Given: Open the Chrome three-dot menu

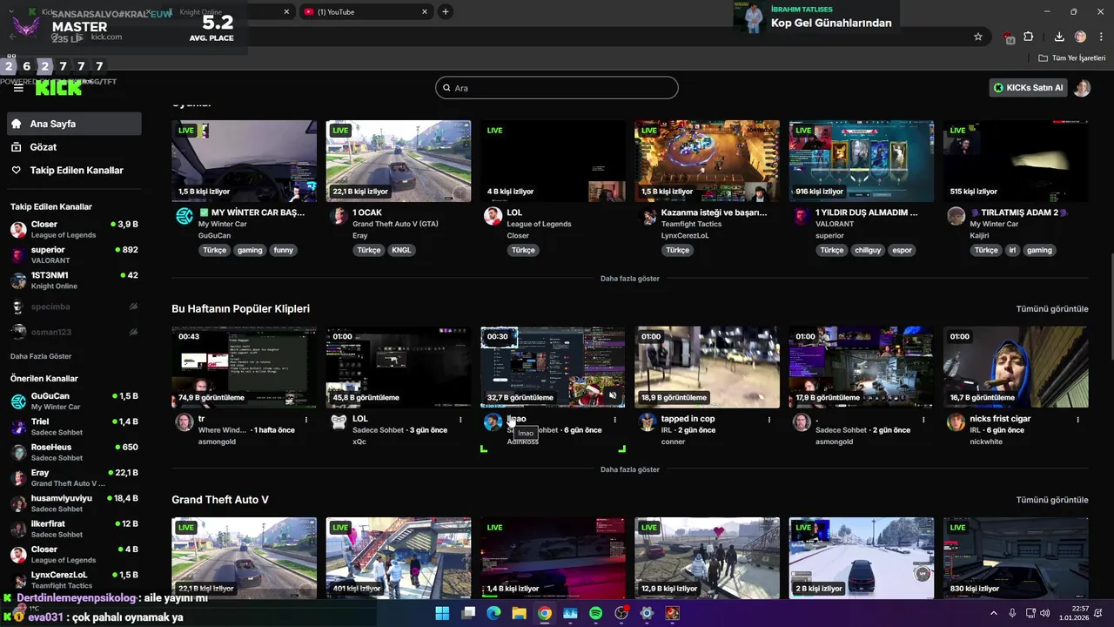Looking at the screenshot, I should pos(1101,37).
